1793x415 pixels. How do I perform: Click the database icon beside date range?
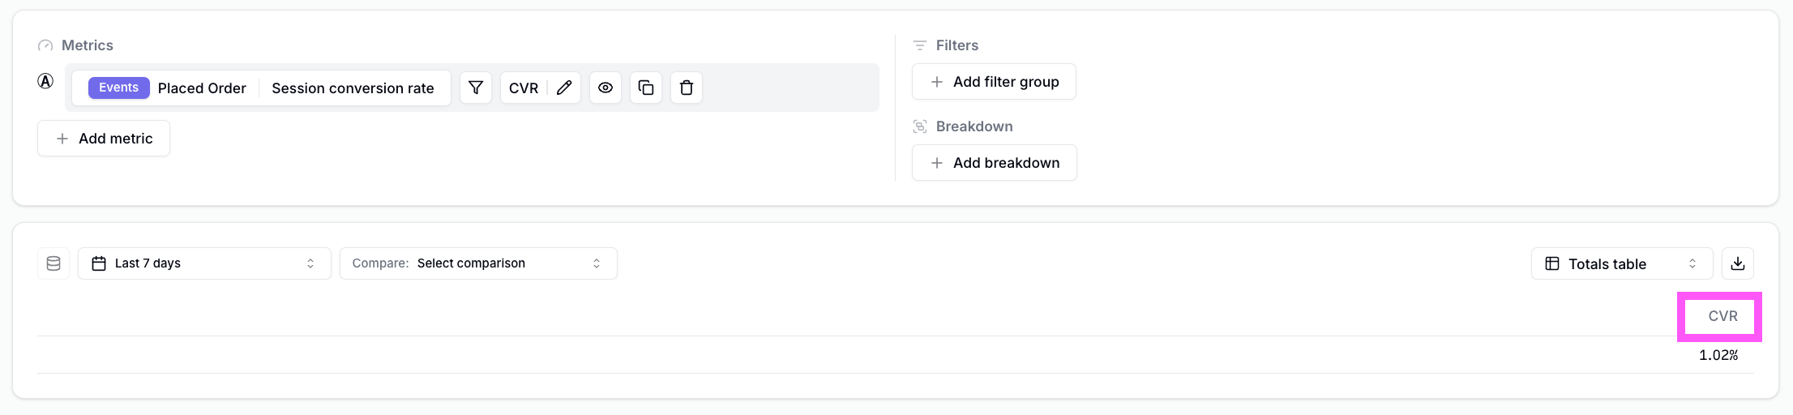click(x=53, y=263)
